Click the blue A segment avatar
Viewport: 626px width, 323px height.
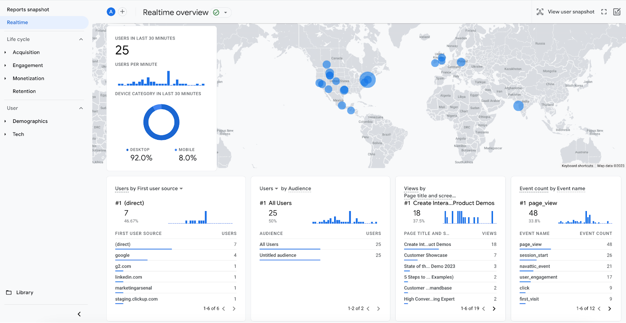pos(111,12)
